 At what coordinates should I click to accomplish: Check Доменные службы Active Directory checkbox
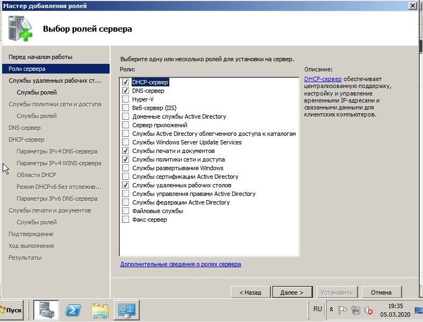[x=125, y=116]
